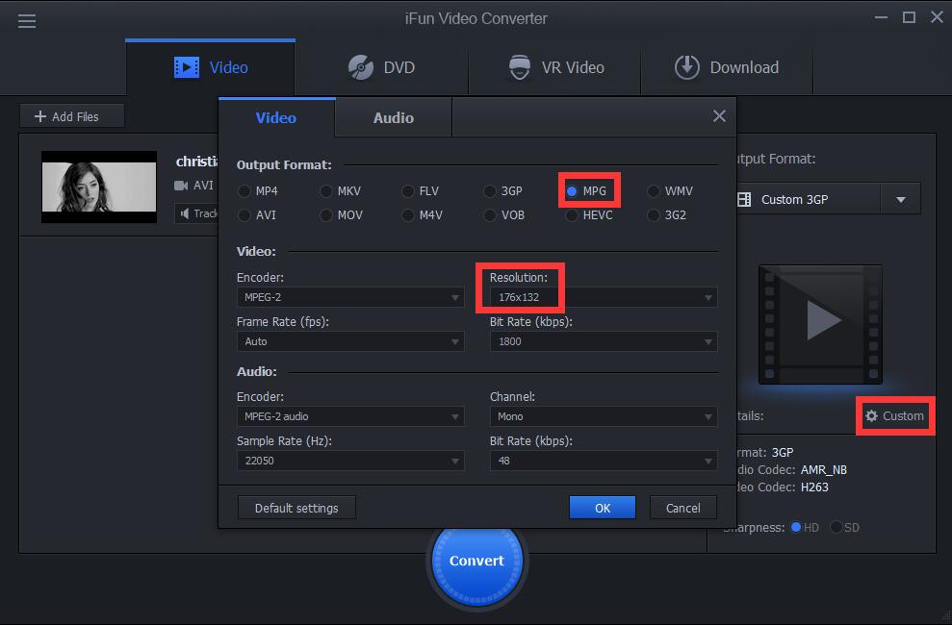952x625 pixels.
Task: Click the camera icon beside AVI
Action: (180, 186)
